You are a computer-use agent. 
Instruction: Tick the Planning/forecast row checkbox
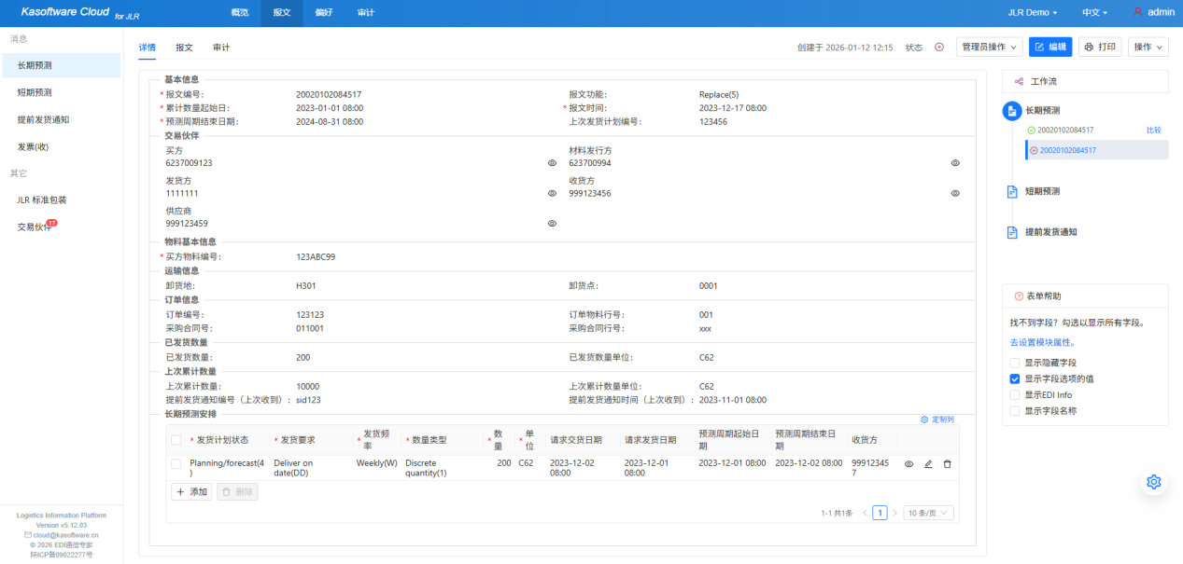coord(176,463)
